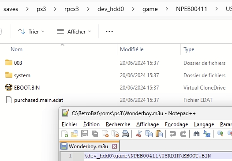This screenshot has width=232, height=161.
Task: Select the purchased.main.edat file icon
Action: click(9, 100)
